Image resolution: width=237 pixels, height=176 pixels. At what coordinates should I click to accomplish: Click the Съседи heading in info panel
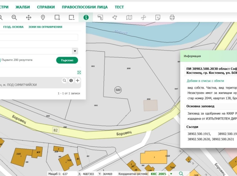click(x=192, y=127)
